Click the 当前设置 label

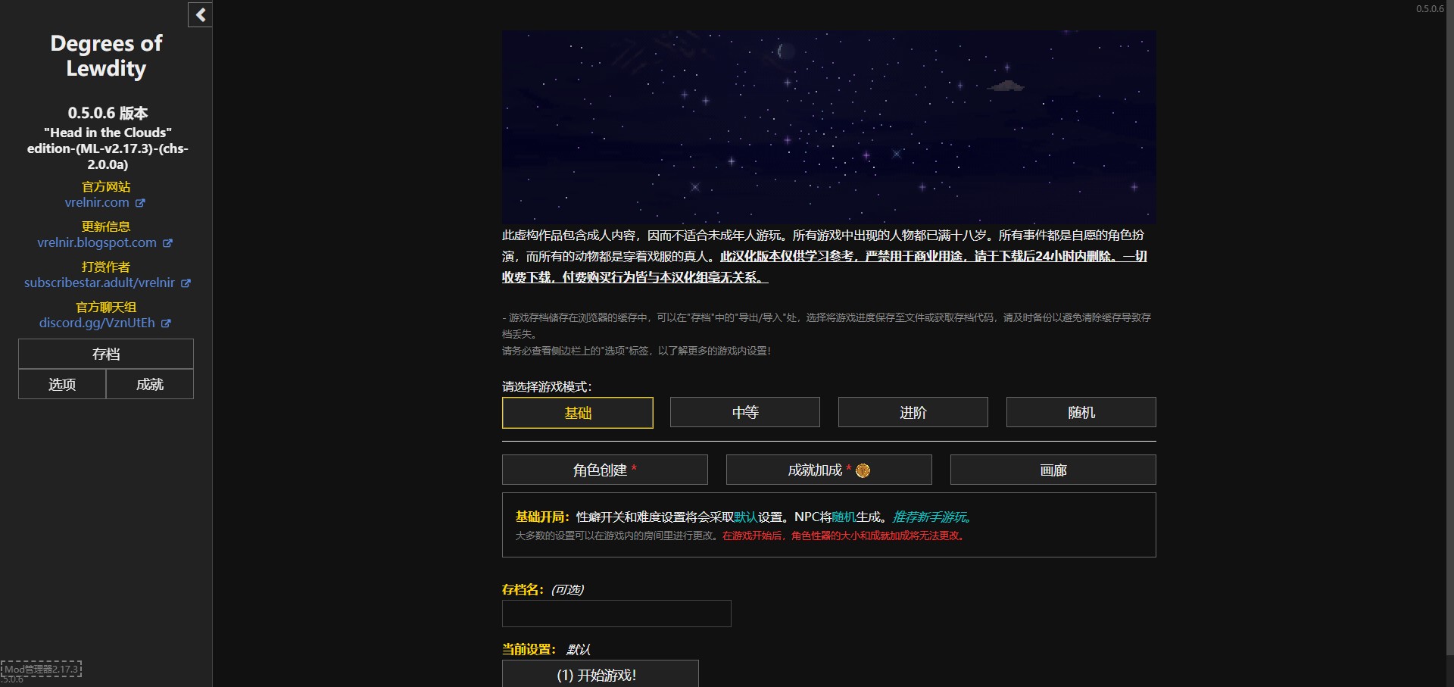[529, 649]
